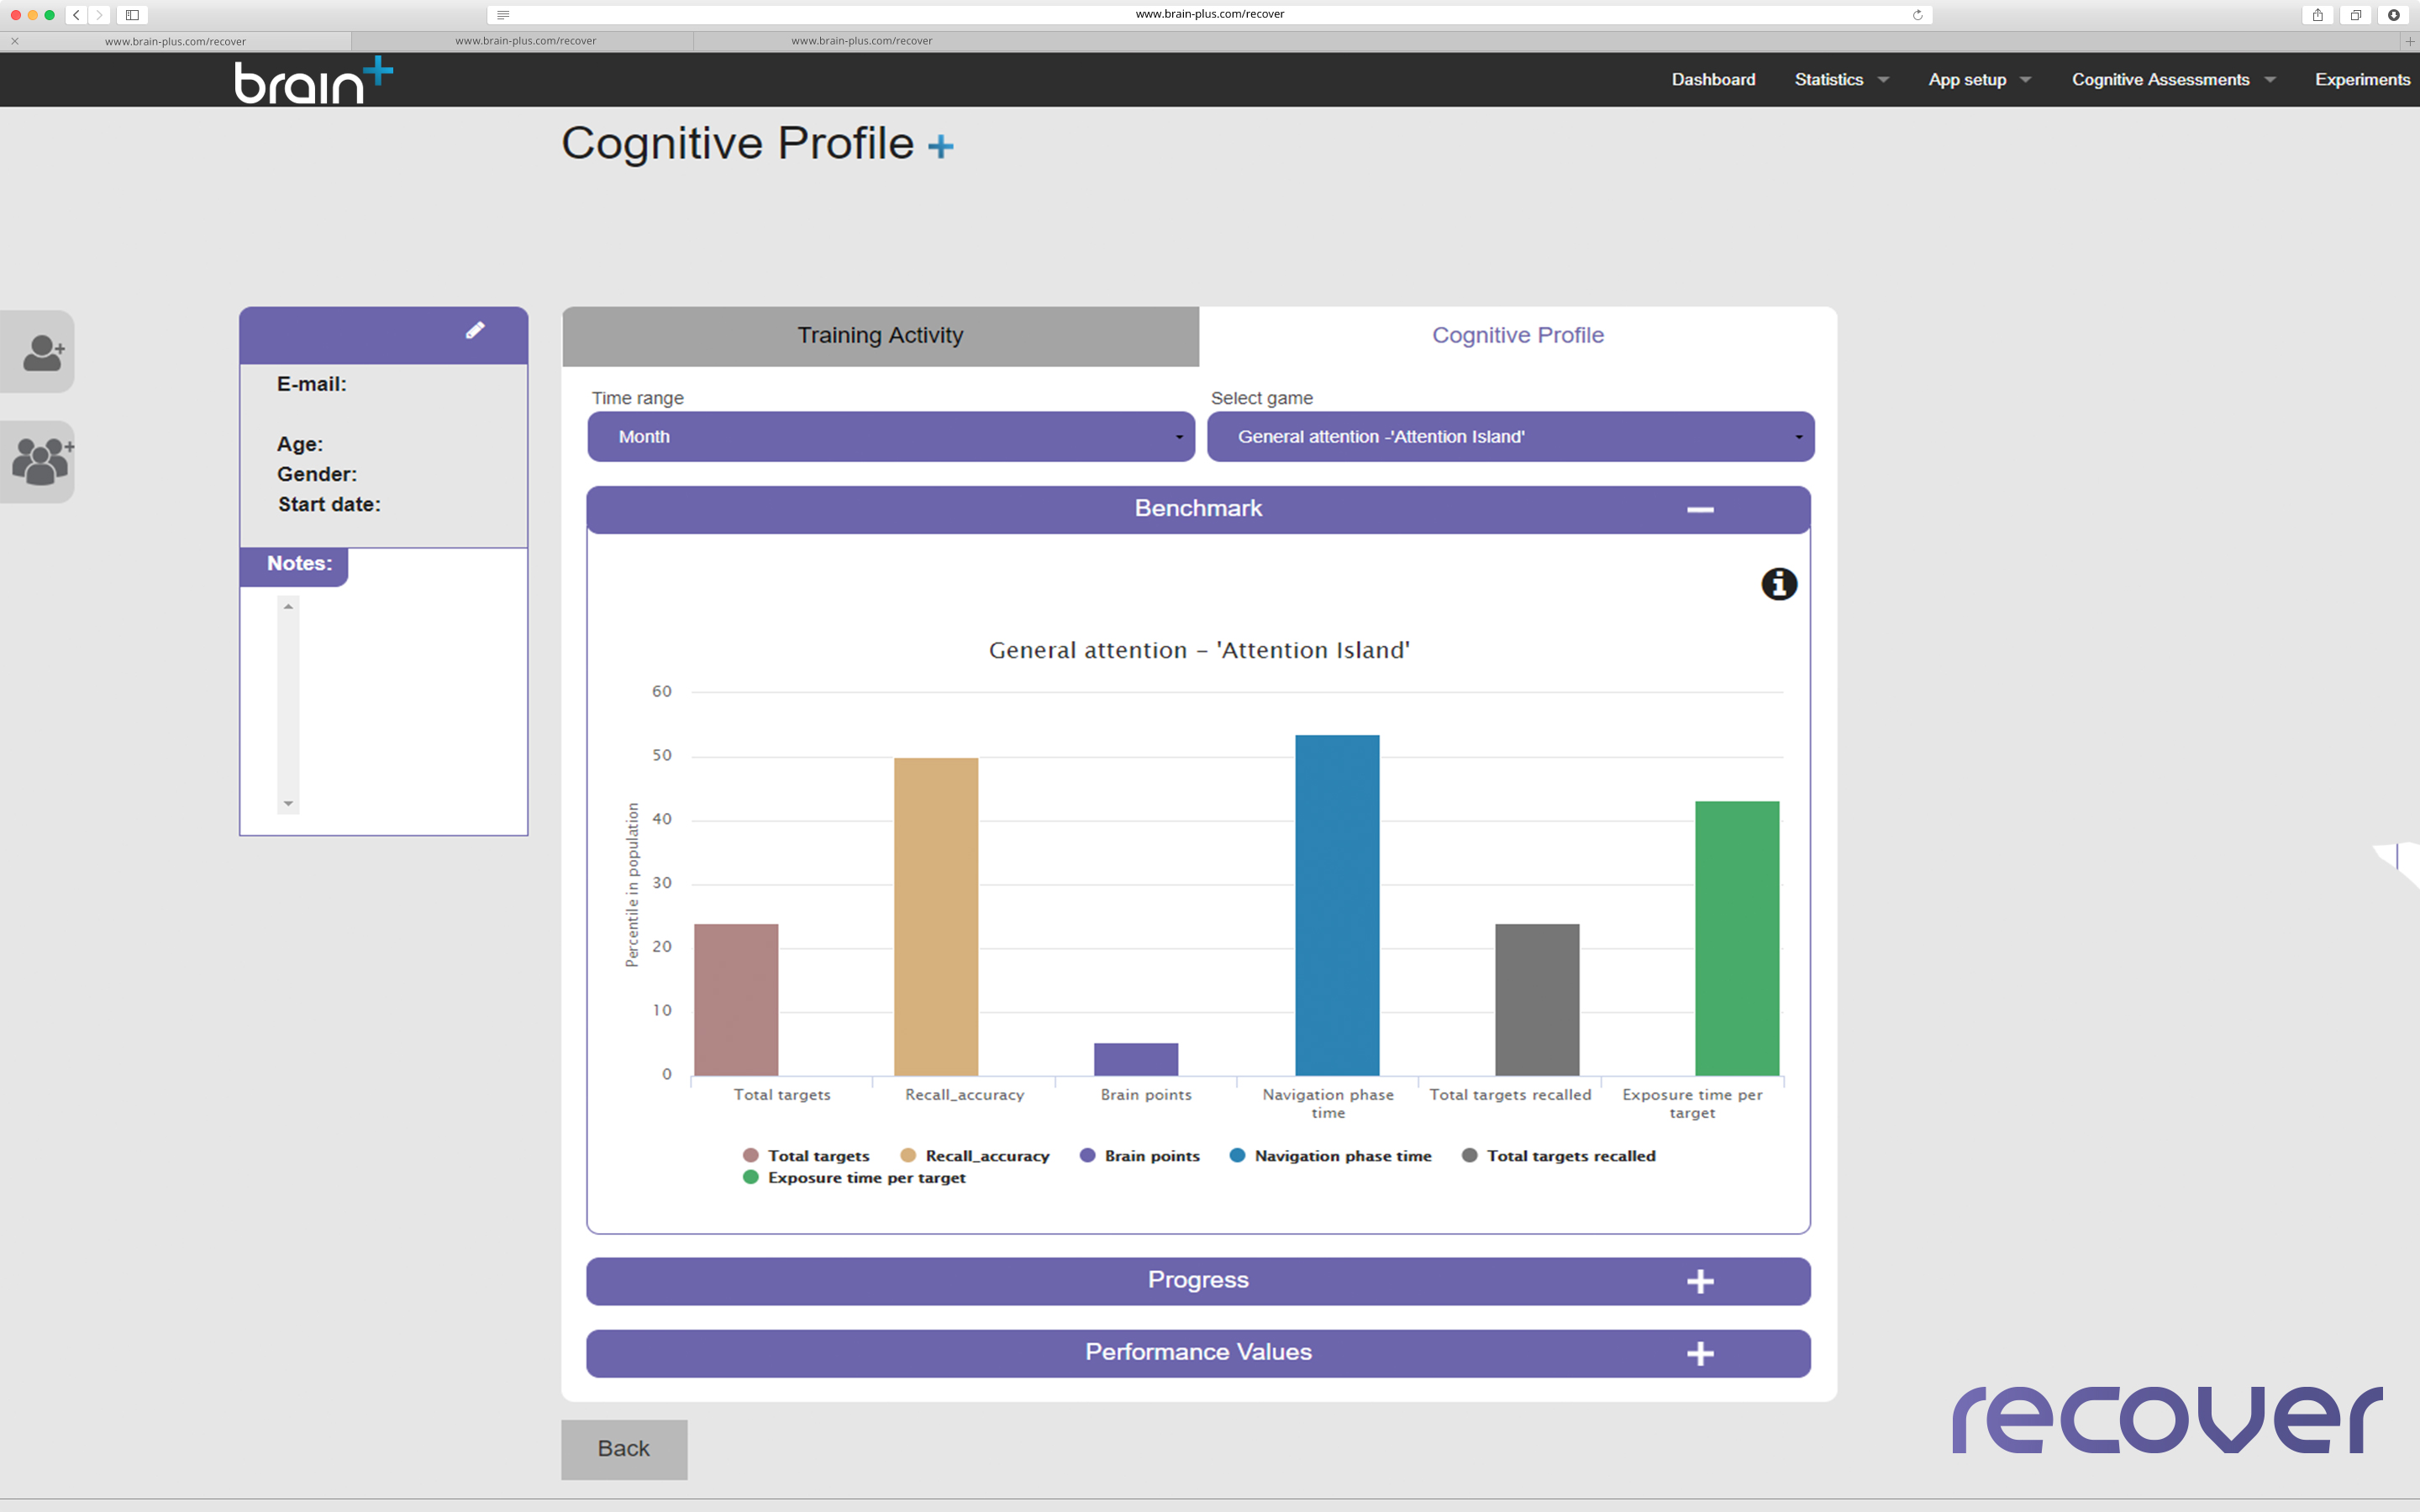Click the pencil edit profile icon
The image size is (2420, 1512).
[x=475, y=331]
